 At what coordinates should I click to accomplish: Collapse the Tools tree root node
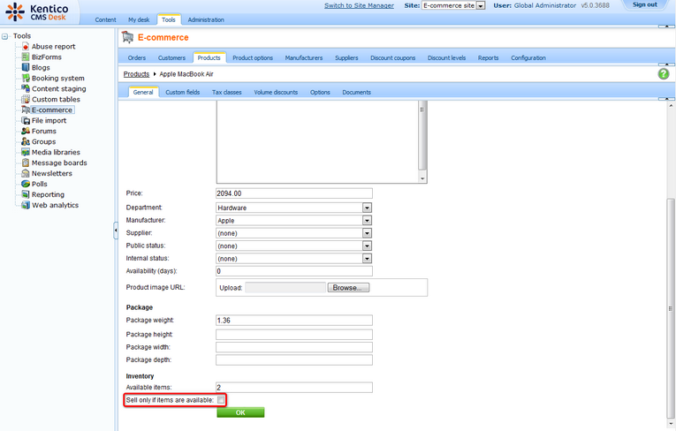point(6,36)
